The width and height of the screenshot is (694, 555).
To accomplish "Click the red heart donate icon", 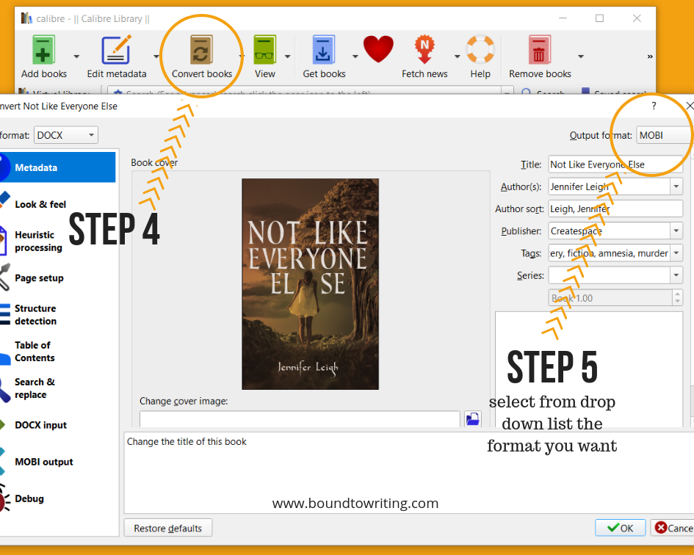I will click(378, 48).
